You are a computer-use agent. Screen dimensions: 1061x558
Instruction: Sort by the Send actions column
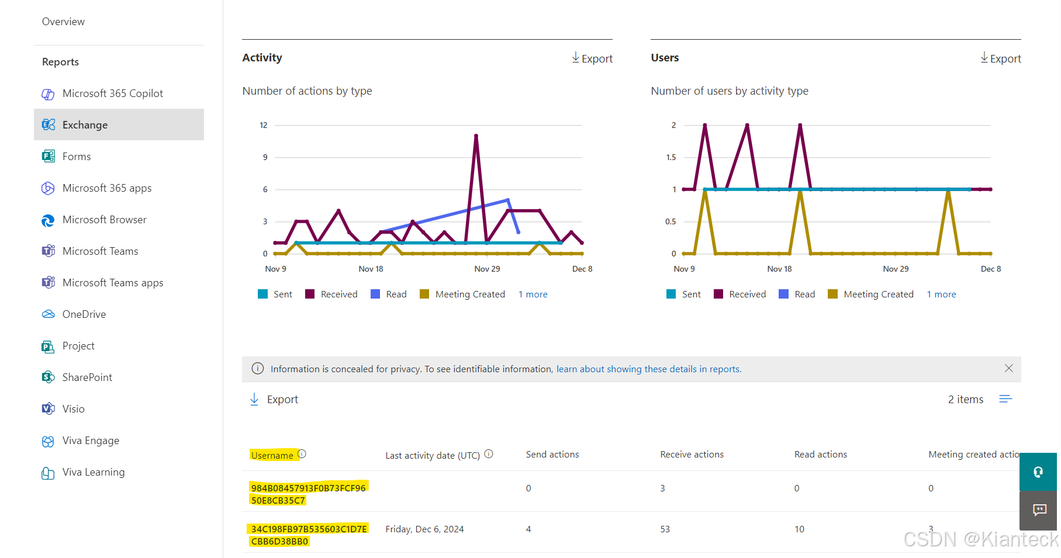(552, 455)
